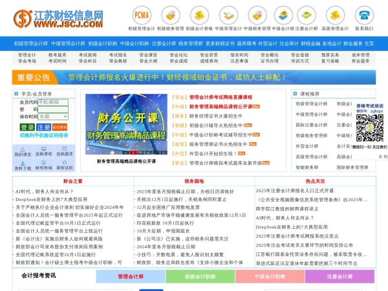Screen dimensions: 388x291
Task: Open the 中级管理会计 book icon
Action: pyautogui.click(x=228, y=16)
